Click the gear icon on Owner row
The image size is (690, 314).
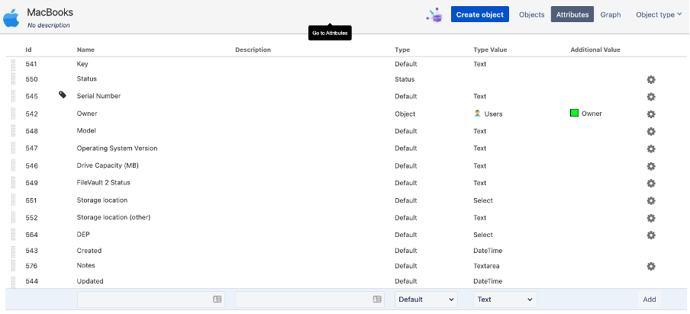pyautogui.click(x=651, y=114)
